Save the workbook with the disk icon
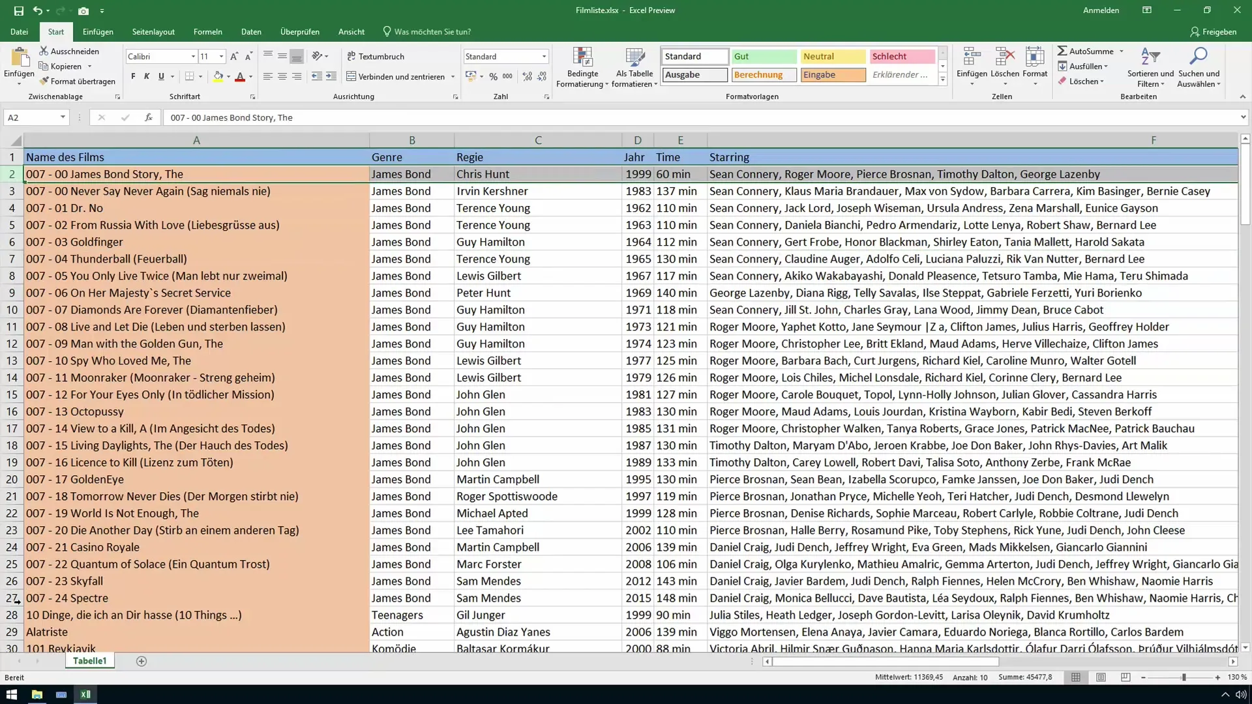Image resolution: width=1252 pixels, height=704 pixels. 18,10
